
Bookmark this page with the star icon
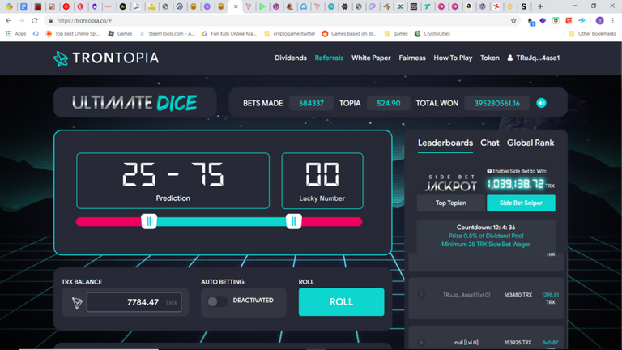(x=513, y=20)
